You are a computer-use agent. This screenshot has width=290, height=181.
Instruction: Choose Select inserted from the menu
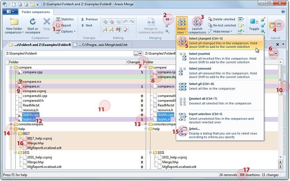[x=200, y=54]
